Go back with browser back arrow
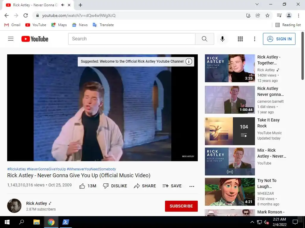305x228 pixels. tap(7, 15)
